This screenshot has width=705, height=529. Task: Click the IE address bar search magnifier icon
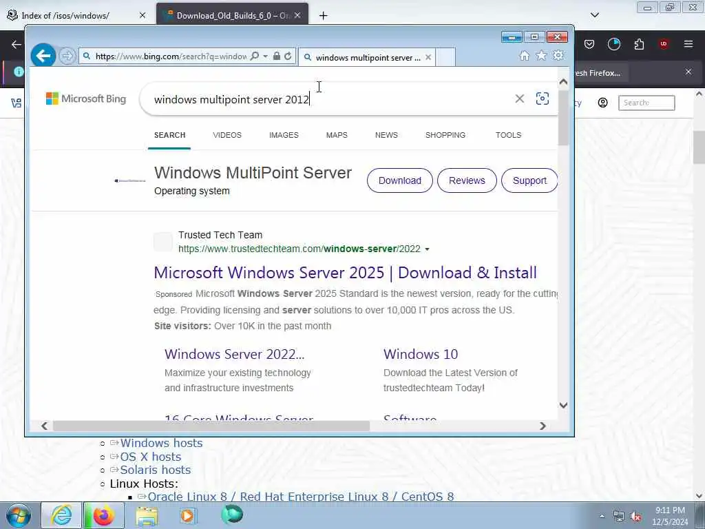pos(255,56)
